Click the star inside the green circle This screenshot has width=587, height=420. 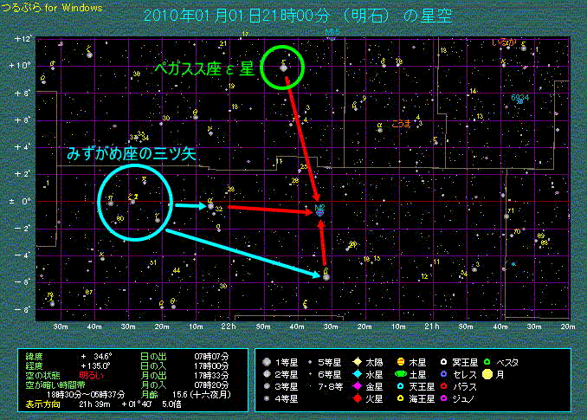pos(283,68)
